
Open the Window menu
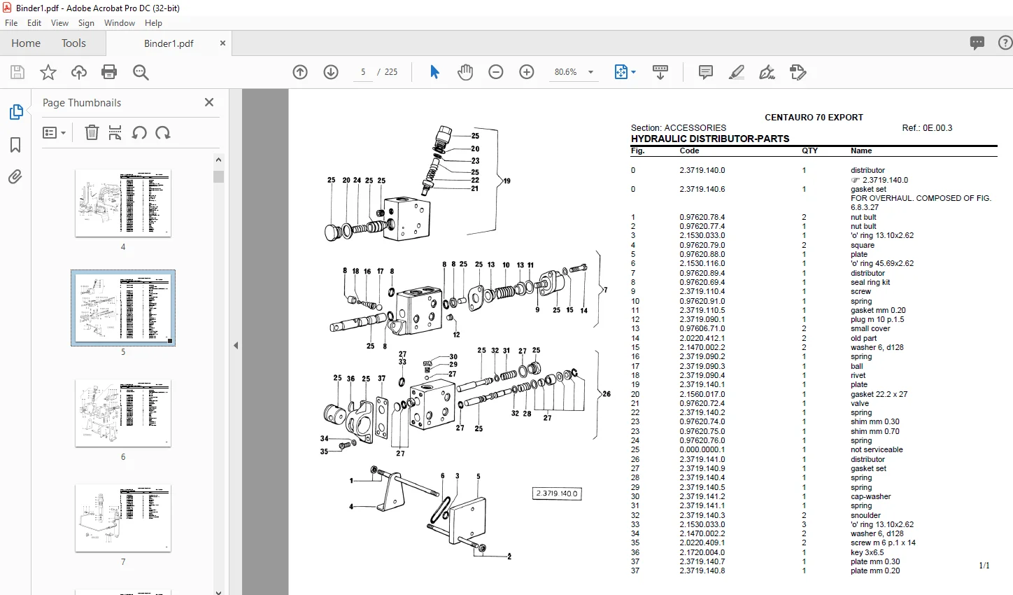120,23
